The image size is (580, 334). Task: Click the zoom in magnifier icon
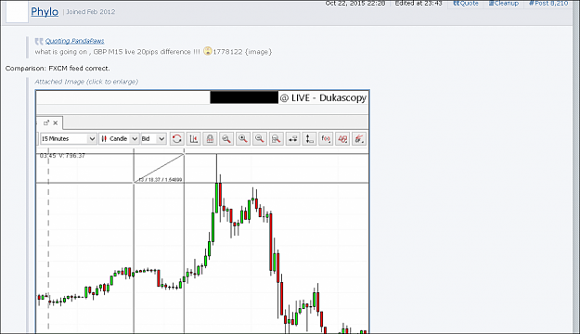pyautogui.click(x=243, y=139)
